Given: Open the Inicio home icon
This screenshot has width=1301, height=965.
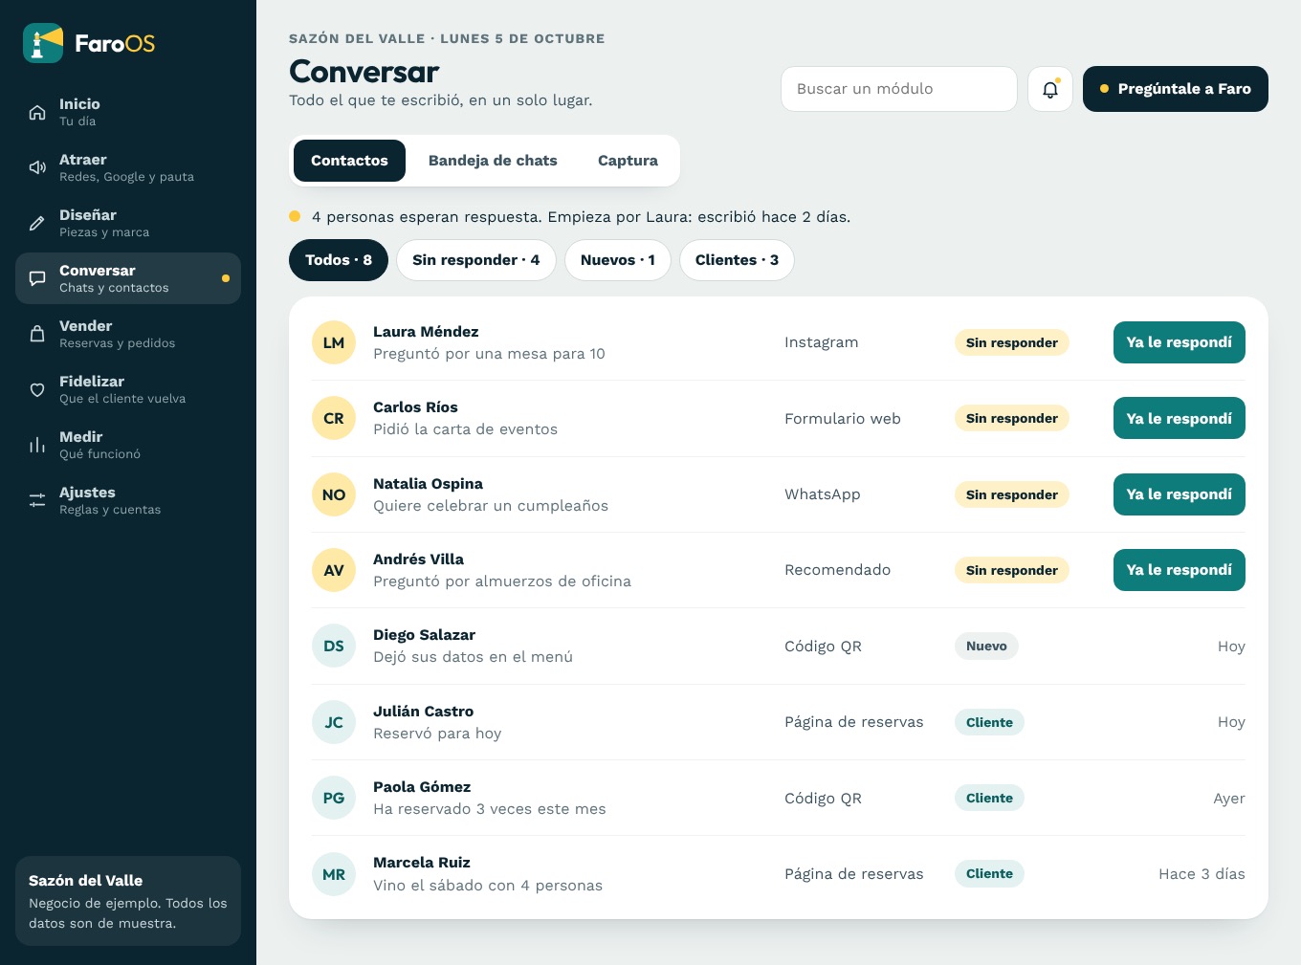Looking at the screenshot, I should pos(37,112).
